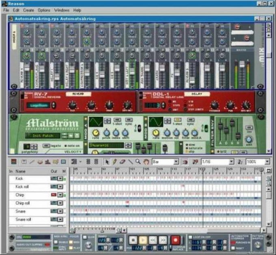Open Chirp track output dropdown
The height and width of the screenshot is (255, 276).
click(60, 195)
